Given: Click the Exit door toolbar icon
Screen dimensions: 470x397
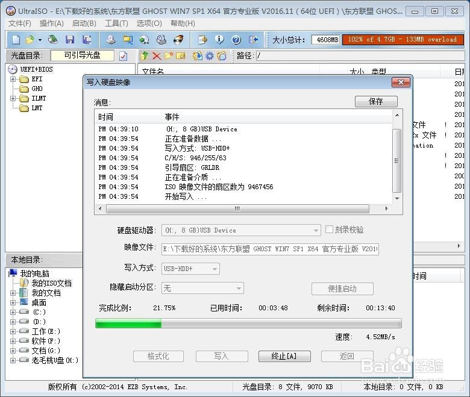Looking at the screenshot, I should 253,40.
